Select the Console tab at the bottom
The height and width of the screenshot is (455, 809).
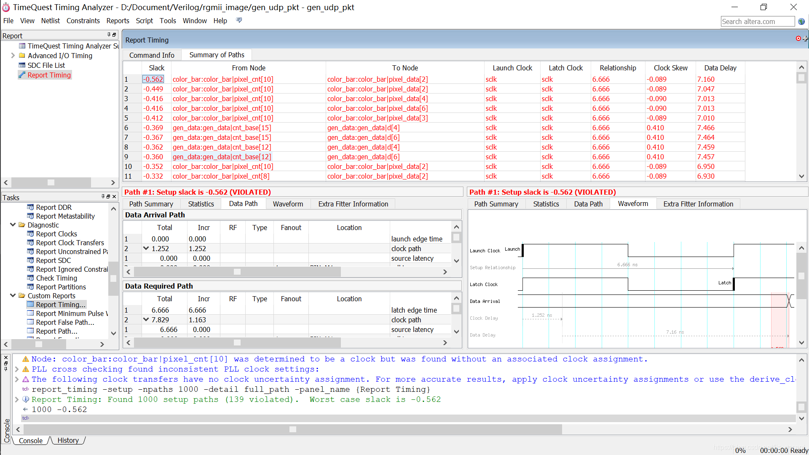pos(31,441)
